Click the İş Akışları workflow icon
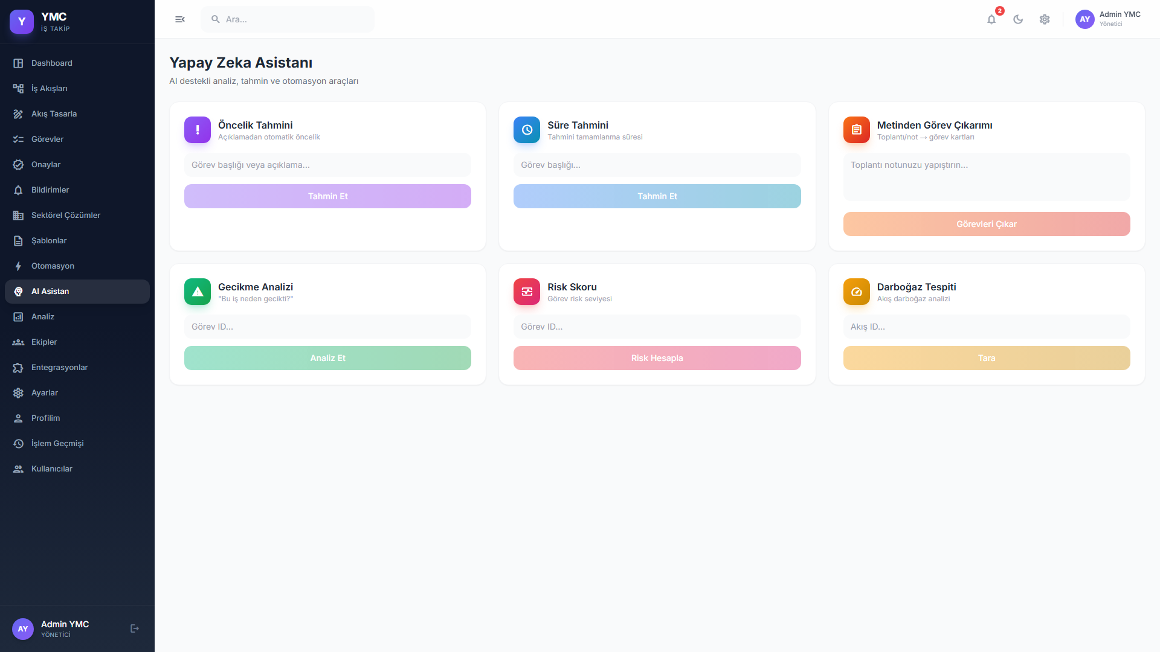This screenshot has width=1160, height=652. click(18, 89)
